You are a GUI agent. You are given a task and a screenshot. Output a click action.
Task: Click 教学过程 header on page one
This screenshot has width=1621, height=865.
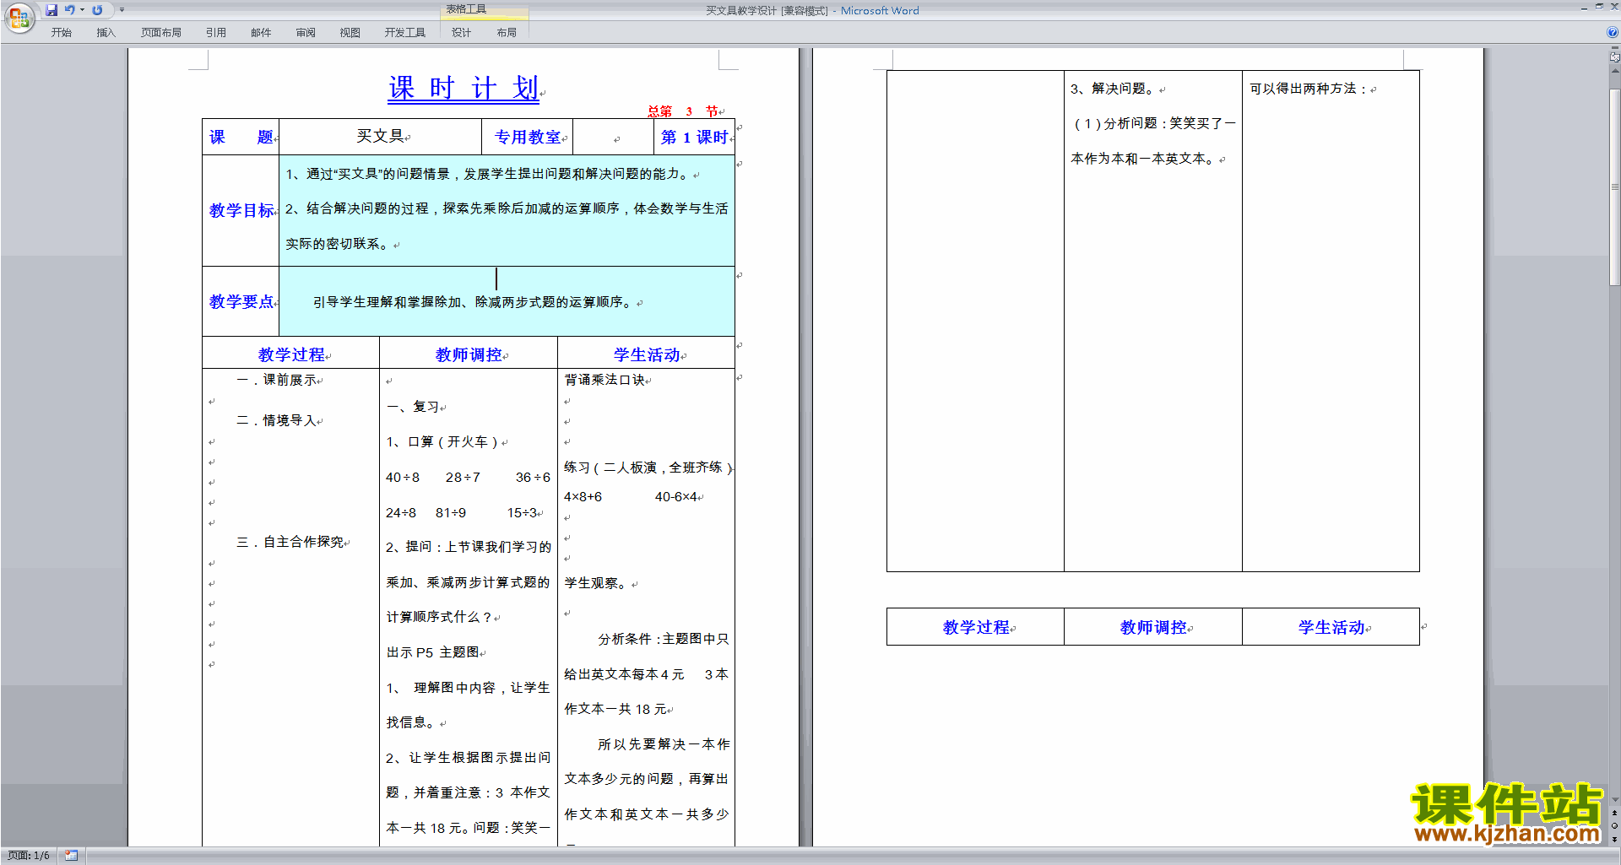(291, 354)
